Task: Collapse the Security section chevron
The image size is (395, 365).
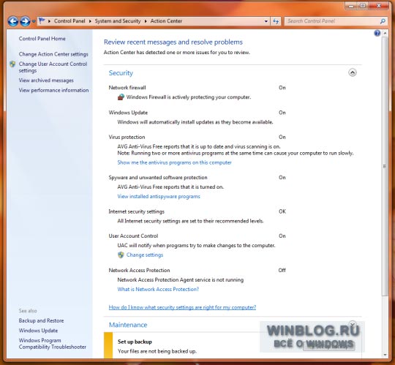Action: tap(353, 73)
